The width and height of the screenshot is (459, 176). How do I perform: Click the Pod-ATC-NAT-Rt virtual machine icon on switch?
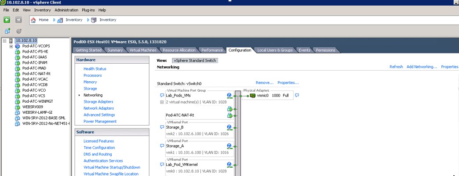coord(229,115)
